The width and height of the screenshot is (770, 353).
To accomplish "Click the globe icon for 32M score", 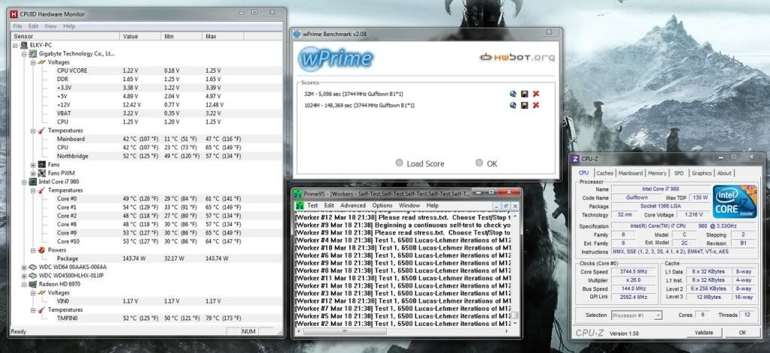I will pos(513,94).
